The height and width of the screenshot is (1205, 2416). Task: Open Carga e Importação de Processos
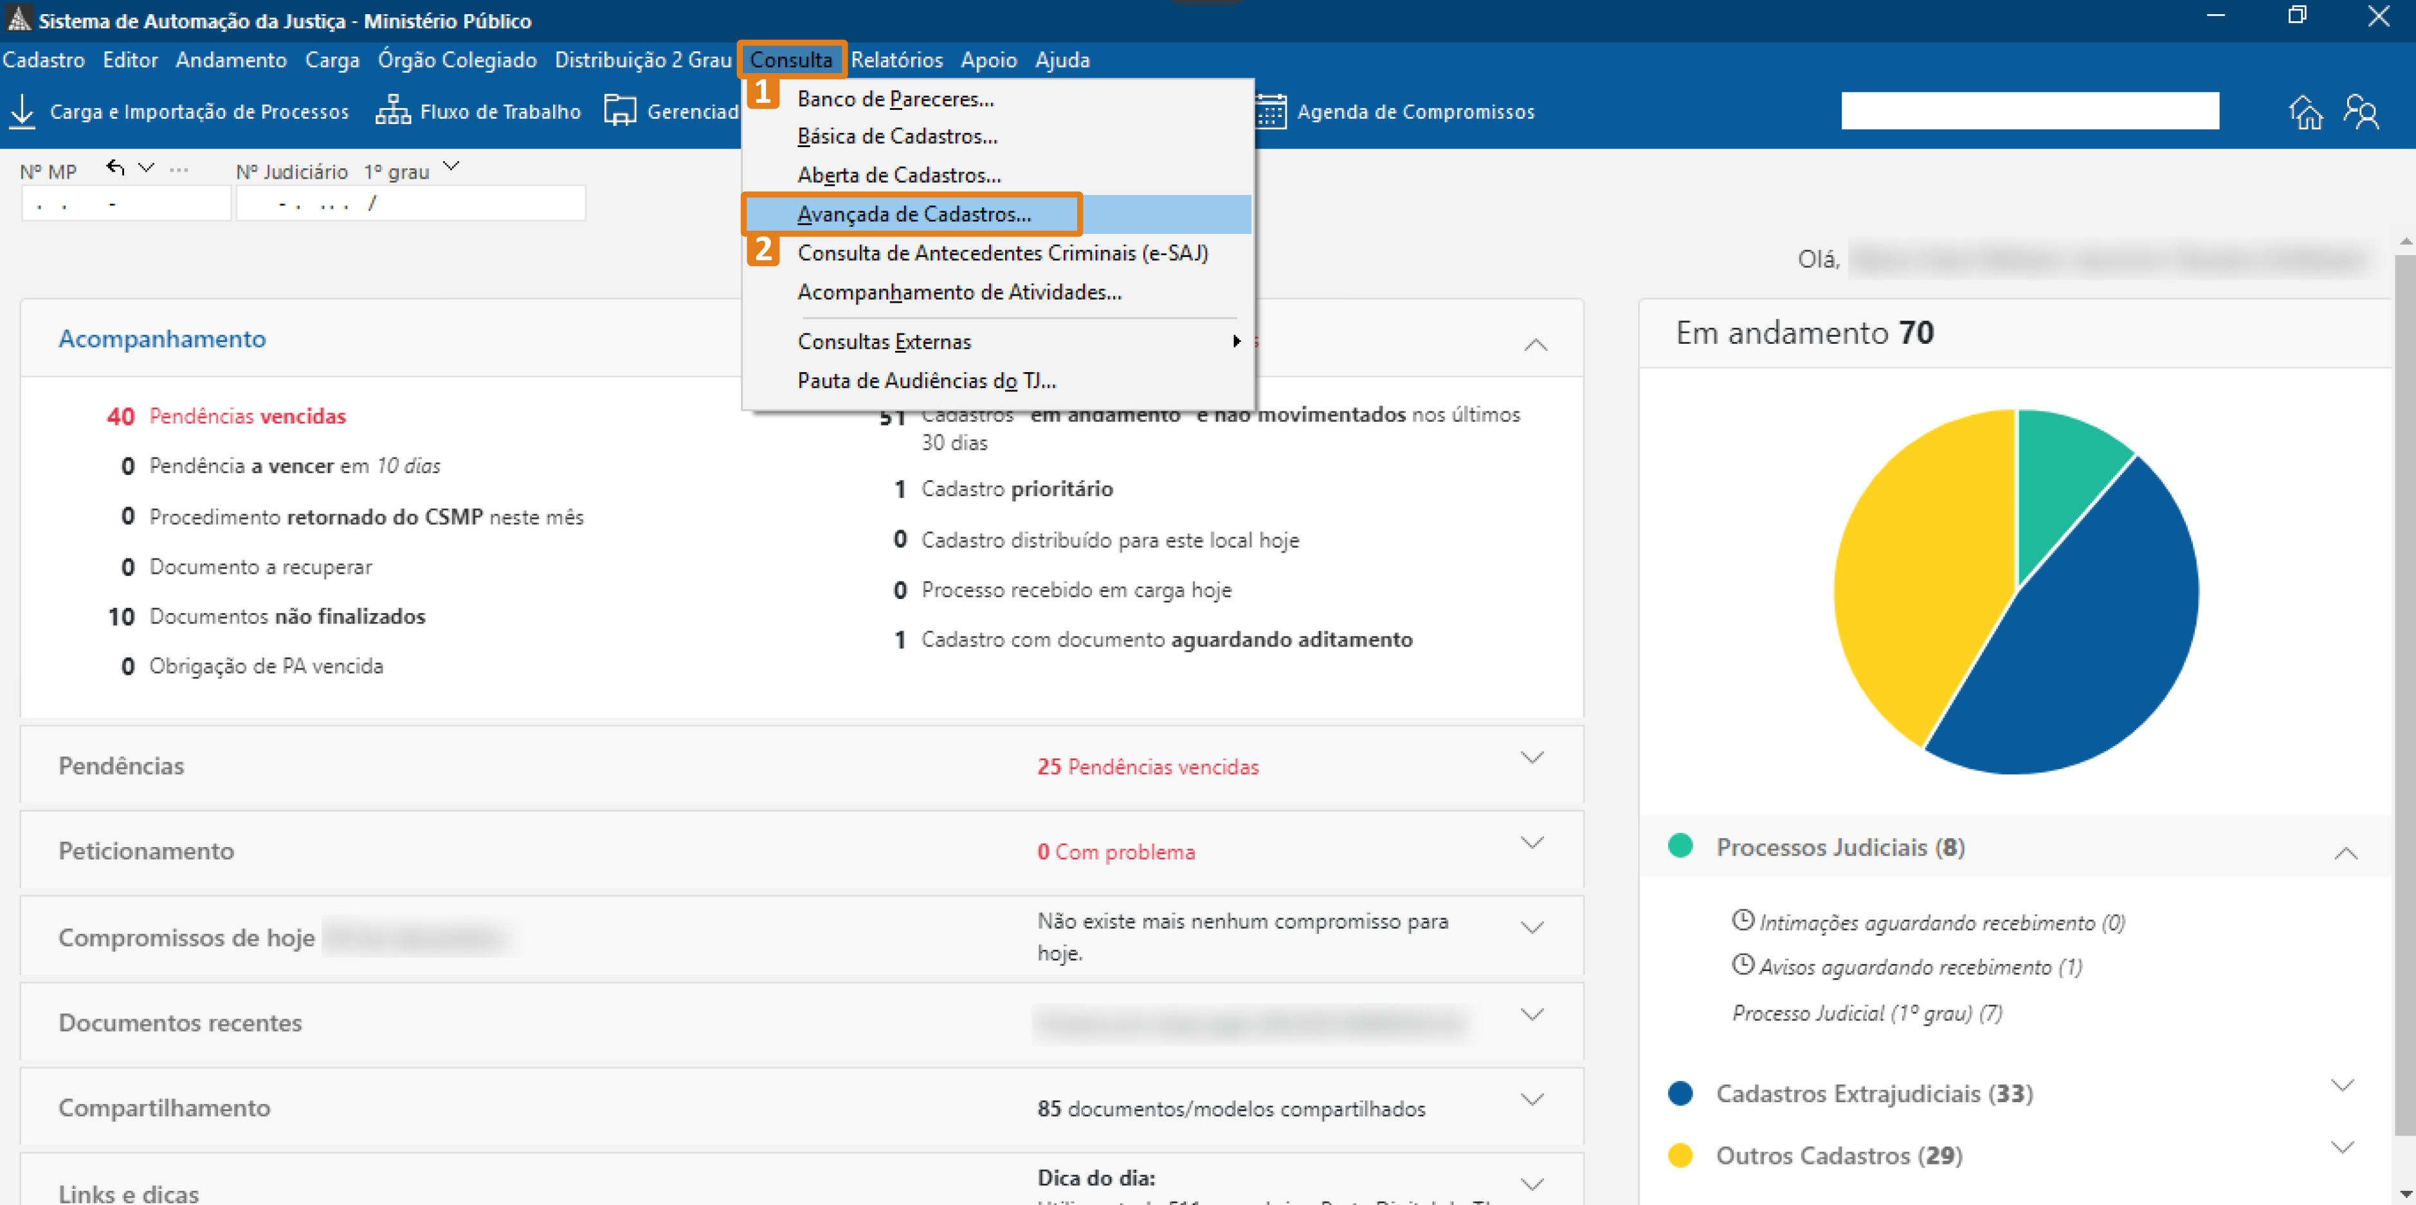[x=200, y=111]
